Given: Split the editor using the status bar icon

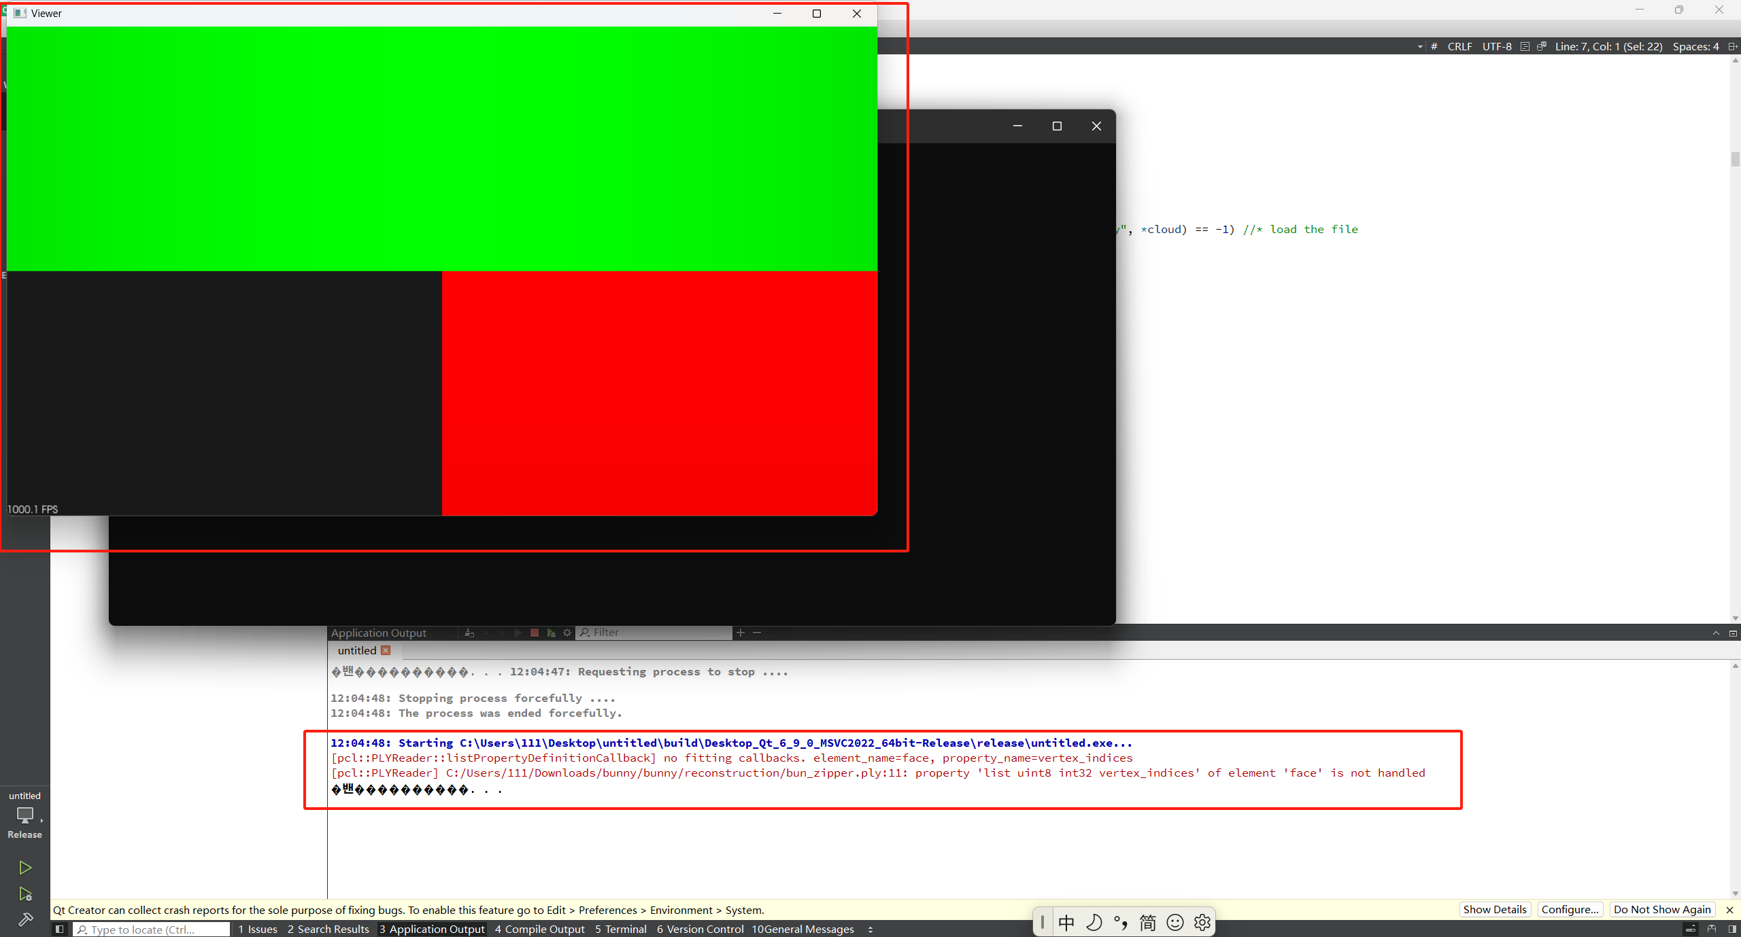Looking at the screenshot, I should [1733, 46].
